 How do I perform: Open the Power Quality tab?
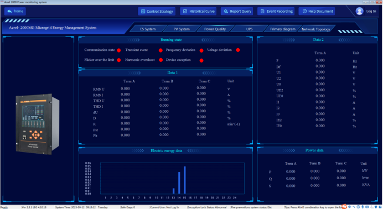tap(215, 29)
